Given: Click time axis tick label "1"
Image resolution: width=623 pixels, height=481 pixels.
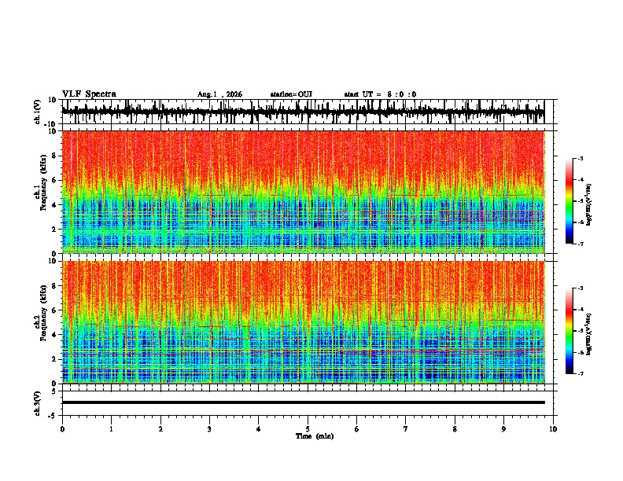Looking at the screenshot, I should pyautogui.click(x=111, y=429).
